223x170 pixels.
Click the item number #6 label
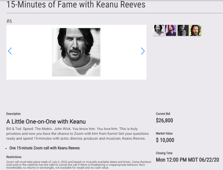tap(9, 21)
